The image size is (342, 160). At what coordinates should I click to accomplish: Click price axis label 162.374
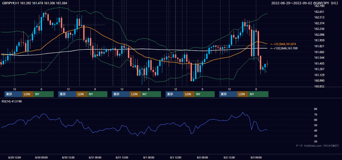point(319,23)
